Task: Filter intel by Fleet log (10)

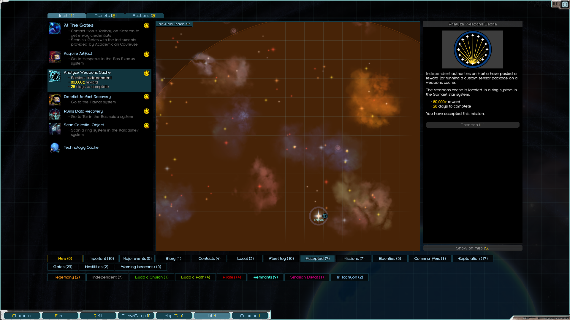Action: 281,258
